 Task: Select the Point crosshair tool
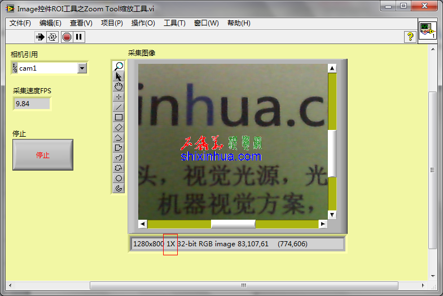pos(119,97)
